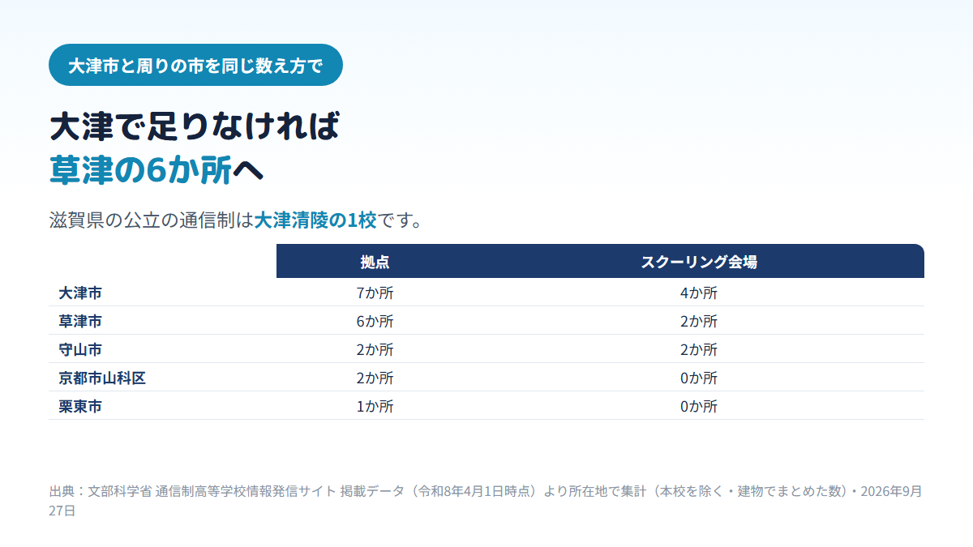The height and width of the screenshot is (547, 973).
Task: Click 京都市山科区's 拠点 cell '2か所'
Action: pyautogui.click(x=375, y=378)
